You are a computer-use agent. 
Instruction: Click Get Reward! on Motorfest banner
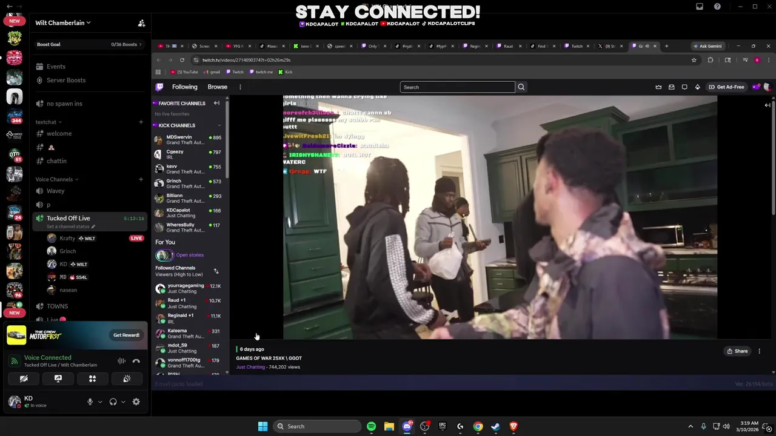click(x=126, y=335)
